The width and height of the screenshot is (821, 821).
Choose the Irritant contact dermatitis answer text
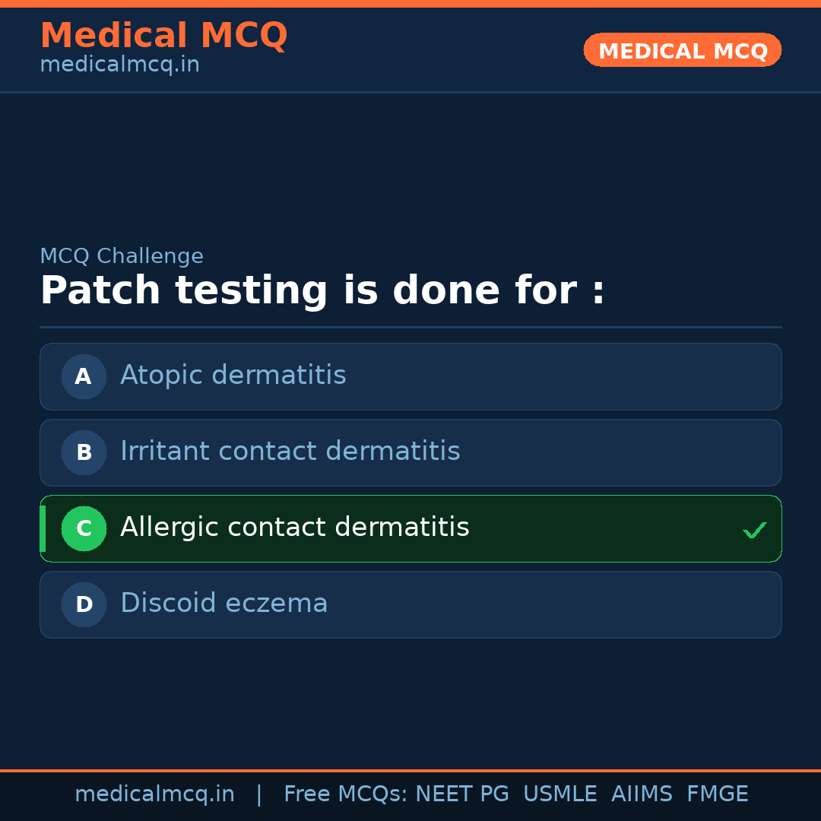click(x=290, y=452)
